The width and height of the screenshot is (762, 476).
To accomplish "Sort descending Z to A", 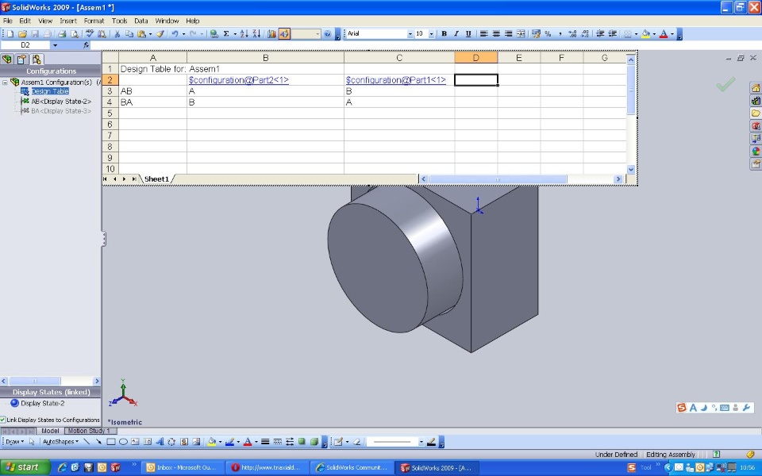I will [256, 34].
